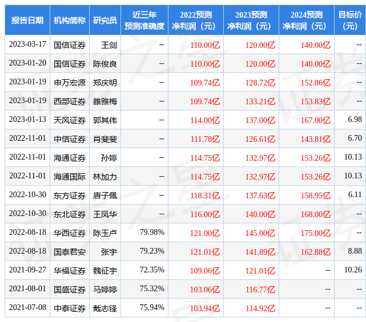Select researcher 魏征宇
Image resolution: width=366 pixels, height=322 pixels.
coord(105,271)
